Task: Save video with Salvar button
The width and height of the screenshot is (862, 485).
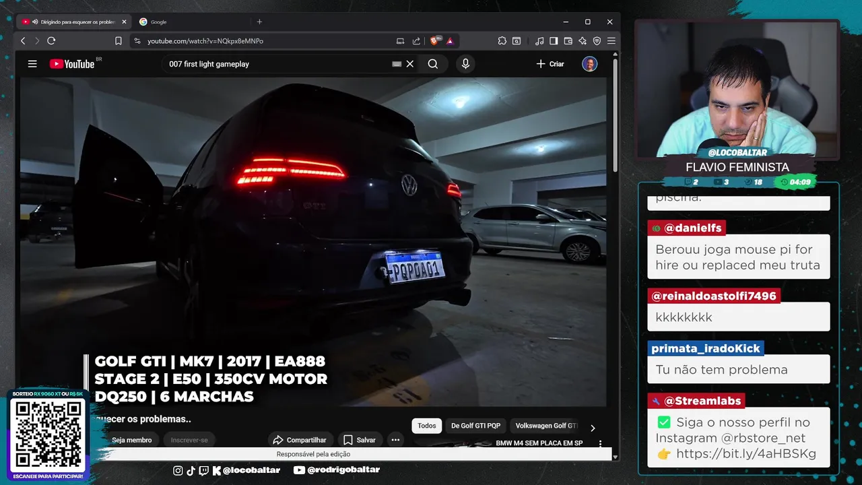Action: tap(360, 440)
